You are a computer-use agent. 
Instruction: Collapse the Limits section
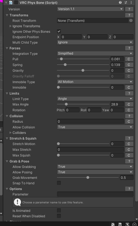coord(7,94)
